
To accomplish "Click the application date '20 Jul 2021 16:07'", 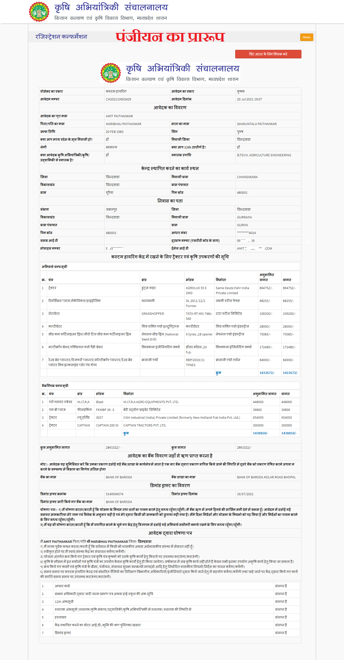I will click(x=249, y=99).
